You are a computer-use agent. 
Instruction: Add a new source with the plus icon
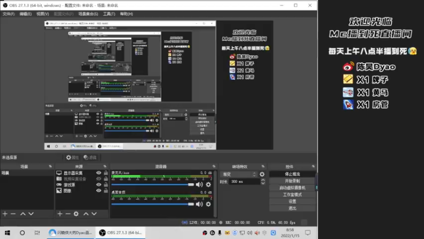coord(60,214)
